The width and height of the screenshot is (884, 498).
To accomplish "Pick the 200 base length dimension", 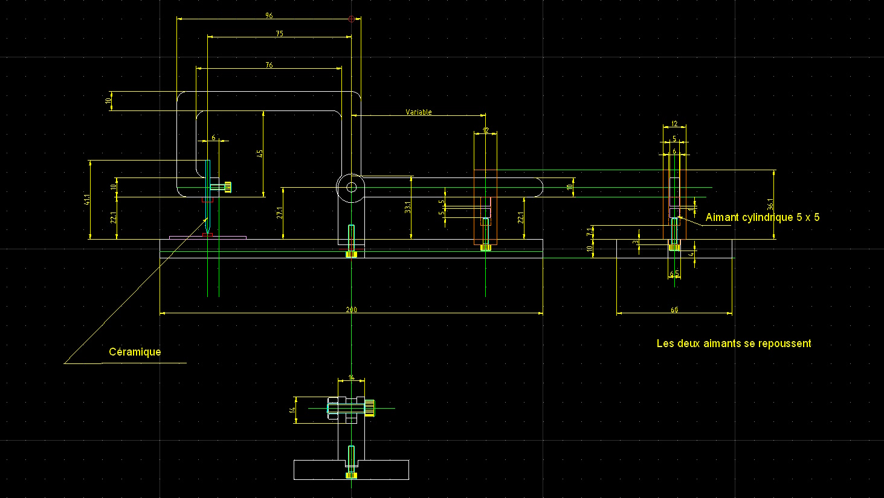I will [x=351, y=310].
